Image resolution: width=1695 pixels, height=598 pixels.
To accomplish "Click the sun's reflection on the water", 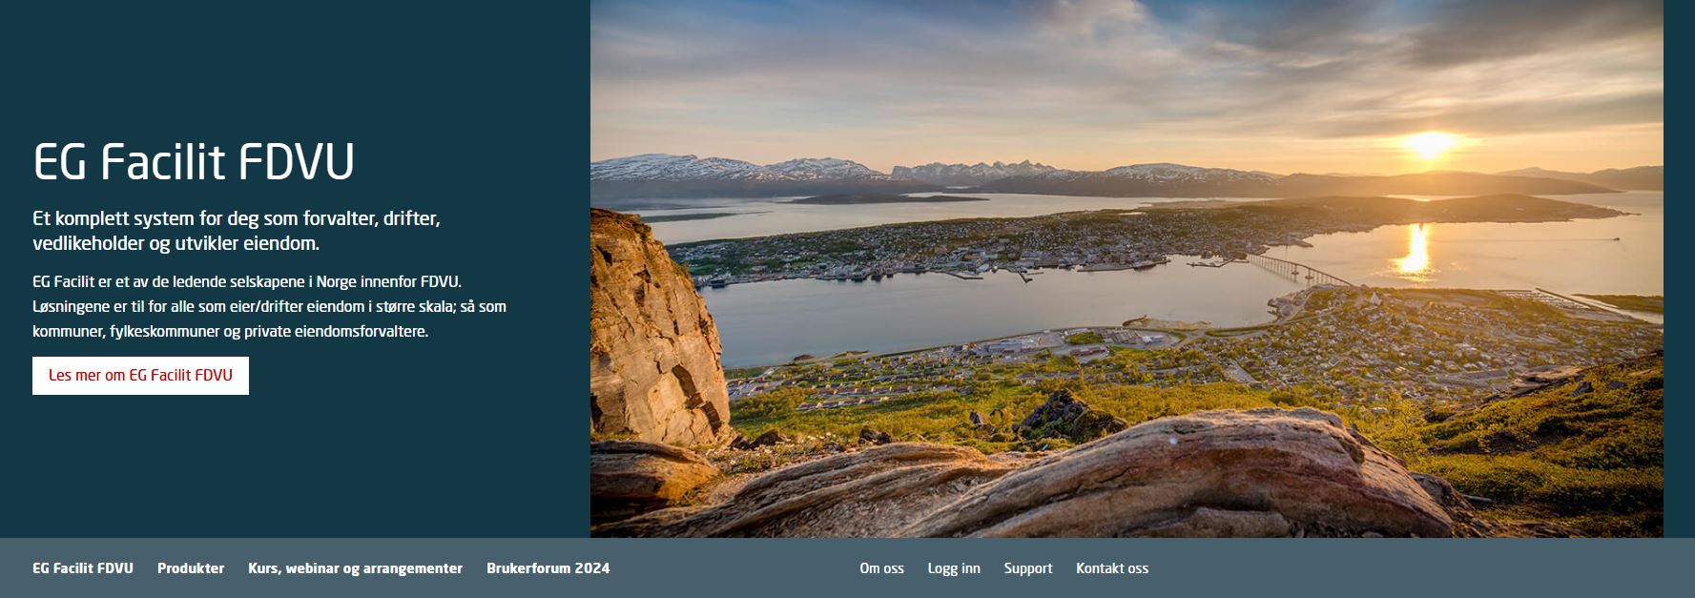I will [x=1413, y=248].
